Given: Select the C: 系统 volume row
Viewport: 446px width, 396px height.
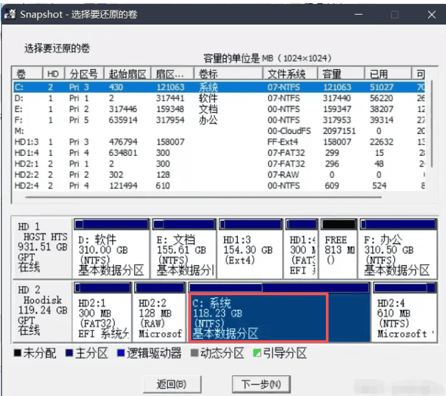Looking at the screenshot, I should point(219,87).
